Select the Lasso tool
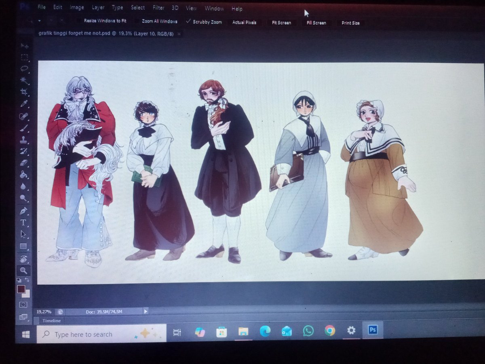This screenshot has height=364, width=485. (x=24, y=68)
